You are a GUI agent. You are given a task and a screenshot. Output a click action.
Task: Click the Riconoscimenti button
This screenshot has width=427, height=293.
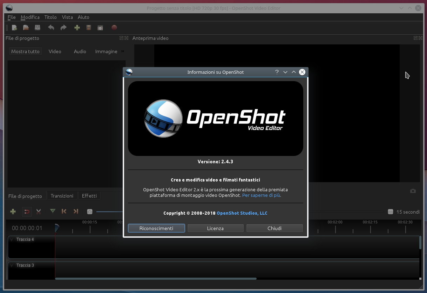(156, 228)
